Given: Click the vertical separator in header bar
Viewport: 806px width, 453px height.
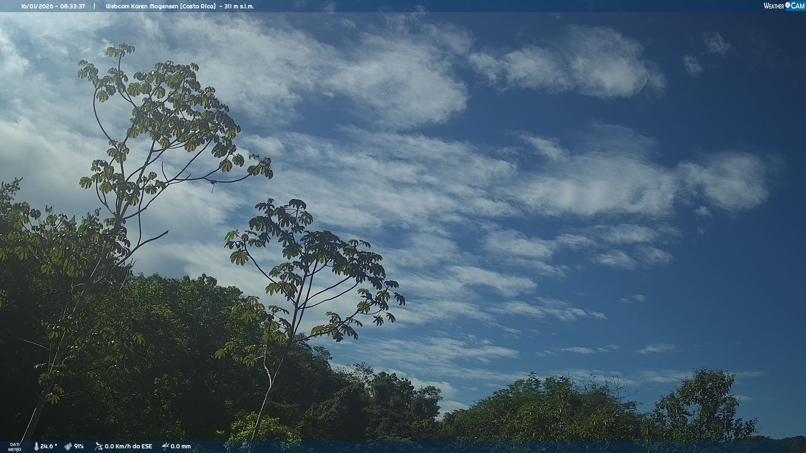Looking at the screenshot, I should (x=94, y=6).
